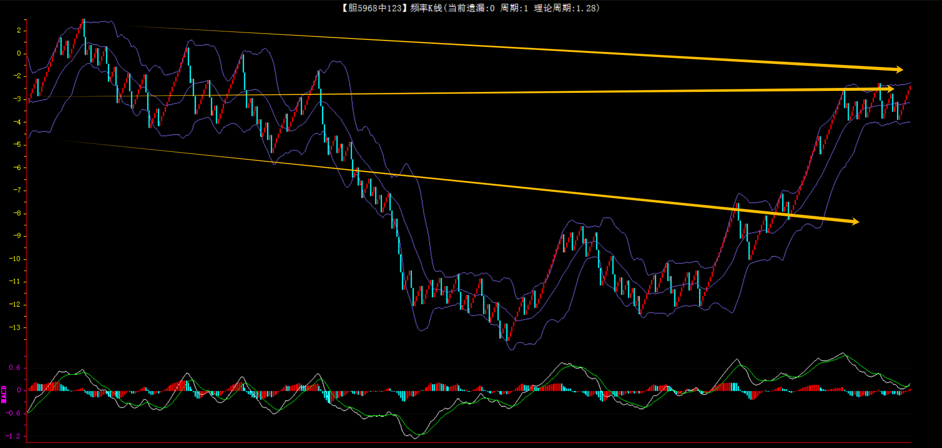Click the -10 label on price axis
942x448 pixels.
(15, 259)
